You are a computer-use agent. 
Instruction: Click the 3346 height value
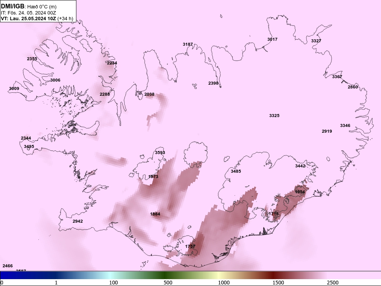point(345,125)
